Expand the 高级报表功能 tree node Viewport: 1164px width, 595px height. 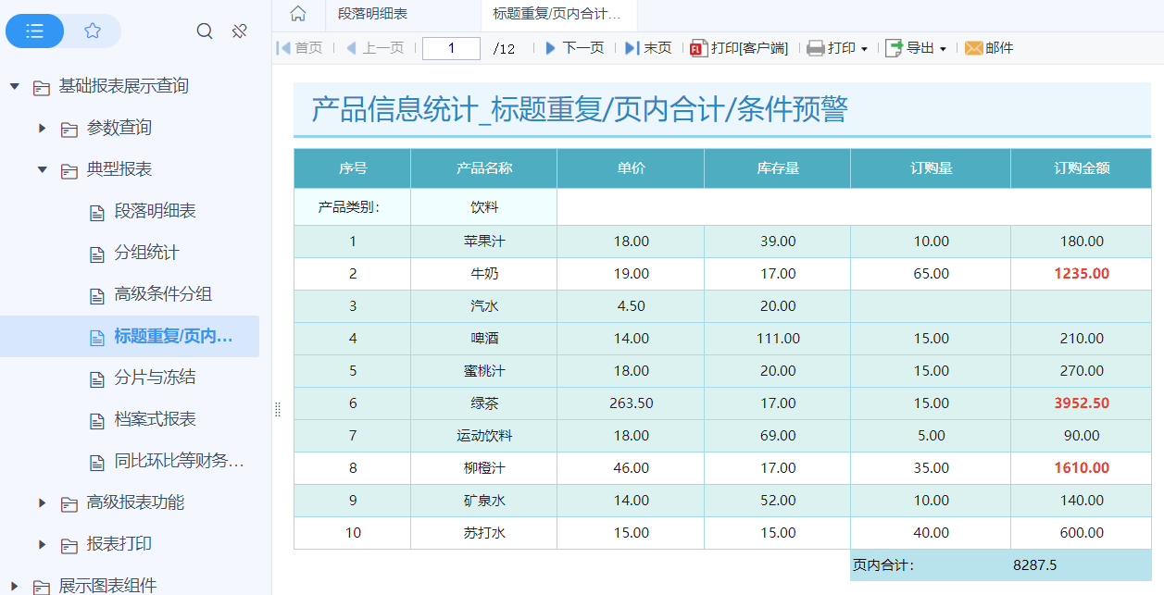[x=42, y=502]
